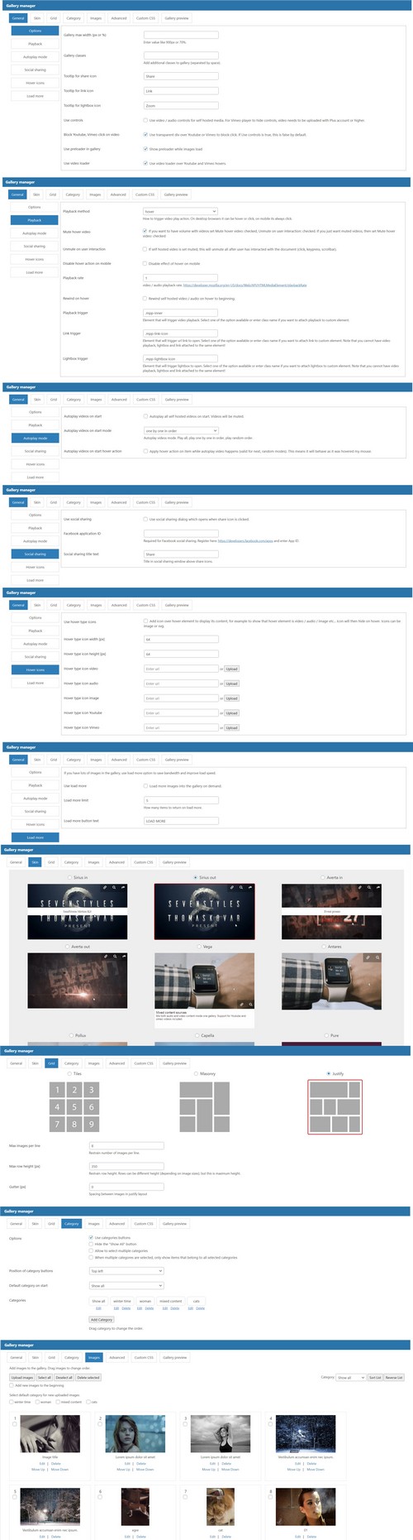This screenshot has width=413, height=1540.
Task: Click the Masonry layout preview icon
Action: click(x=205, y=1106)
